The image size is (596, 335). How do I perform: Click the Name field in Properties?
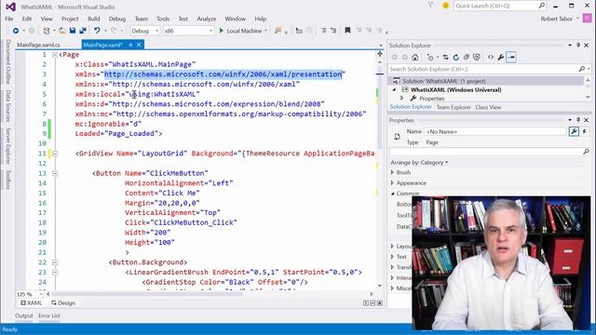tap(495, 131)
